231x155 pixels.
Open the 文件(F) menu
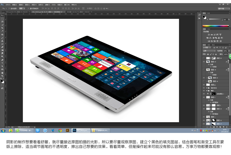[x=8, y=5]
